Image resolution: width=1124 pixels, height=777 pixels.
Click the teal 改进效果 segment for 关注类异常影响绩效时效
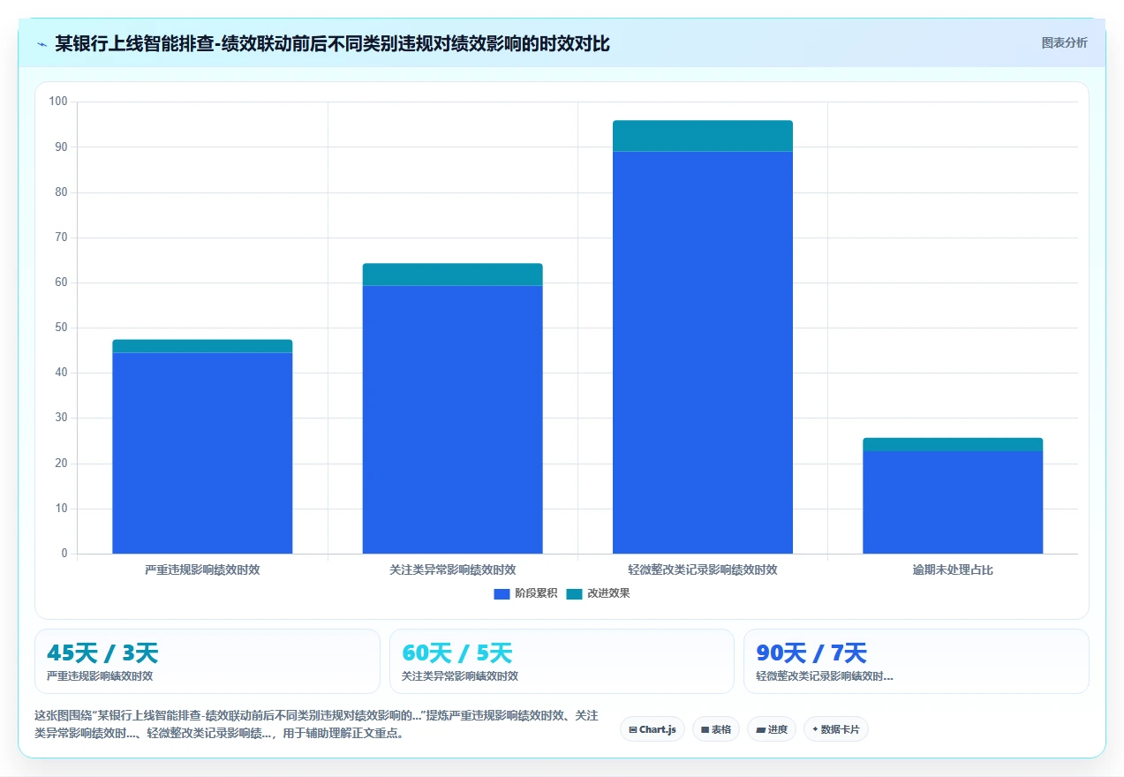click(452, 275)
